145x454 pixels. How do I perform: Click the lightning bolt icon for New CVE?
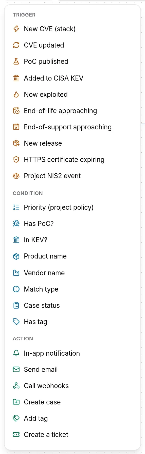coord(16,29)
